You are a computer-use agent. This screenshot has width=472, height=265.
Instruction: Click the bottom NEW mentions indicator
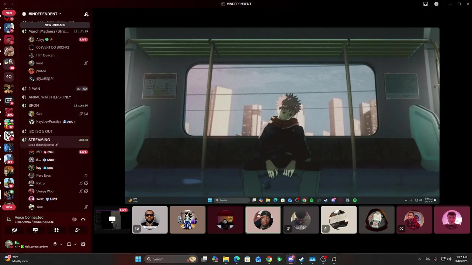point(9,207)
